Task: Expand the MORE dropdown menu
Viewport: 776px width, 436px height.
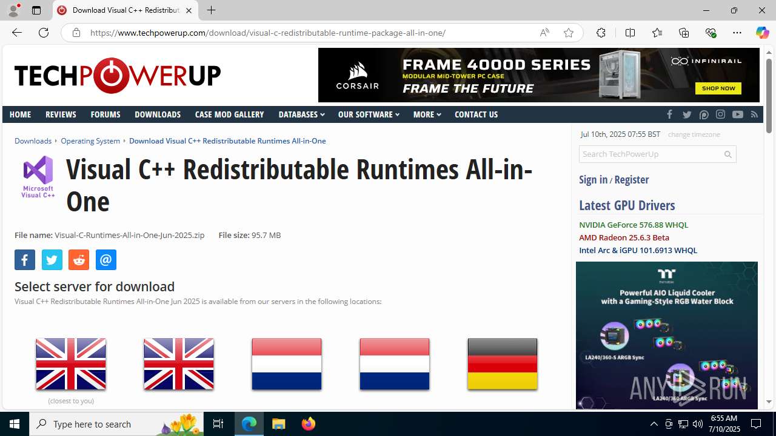Action: (x=427, y=114)
